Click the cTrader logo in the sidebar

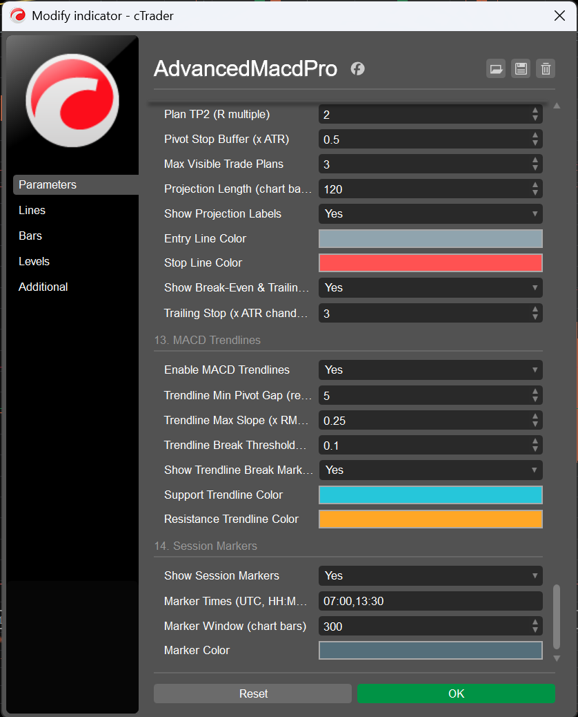[72, 100]
